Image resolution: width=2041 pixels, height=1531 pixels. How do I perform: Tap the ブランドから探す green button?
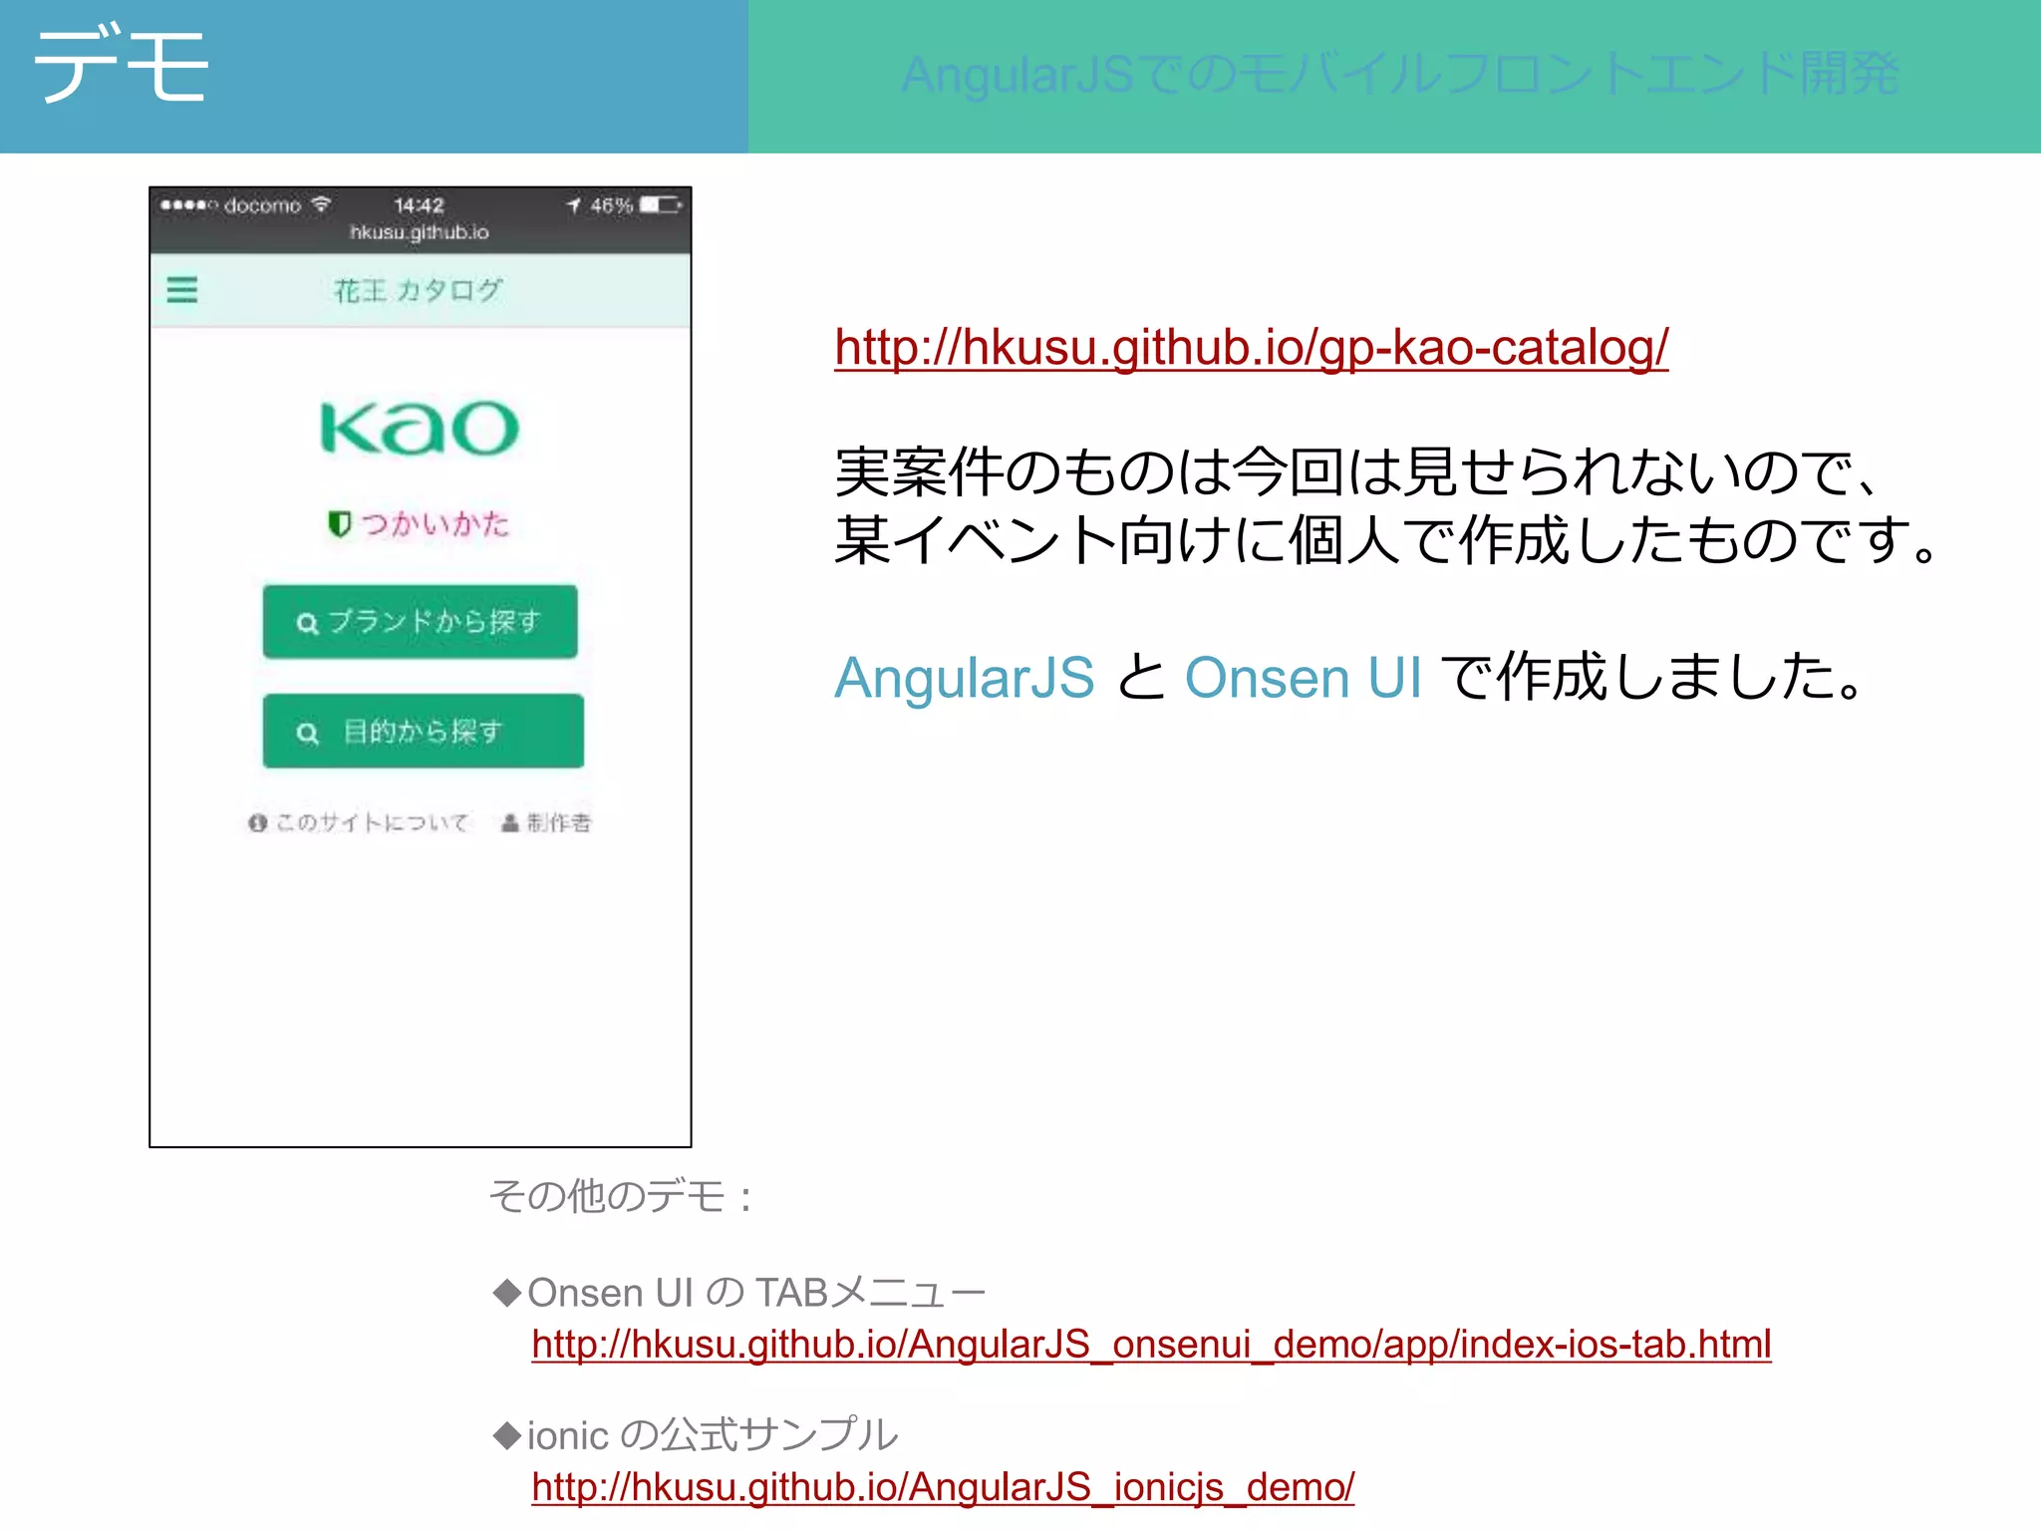421,622
